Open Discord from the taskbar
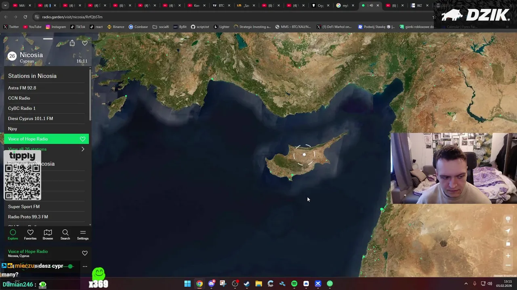 click(211, 284)
